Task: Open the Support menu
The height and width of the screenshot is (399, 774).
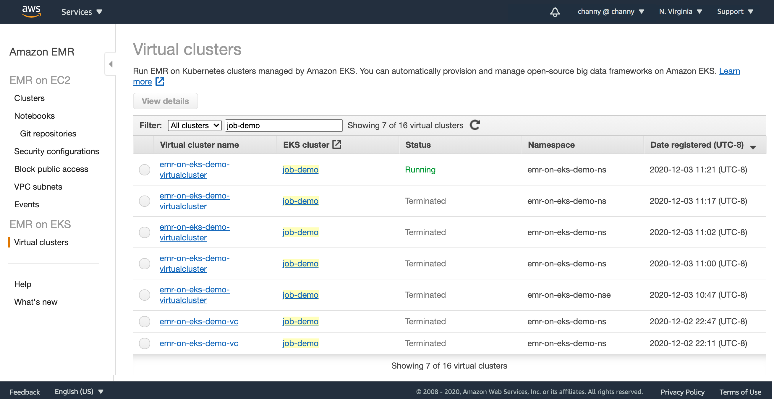Action: coord(735,12)
